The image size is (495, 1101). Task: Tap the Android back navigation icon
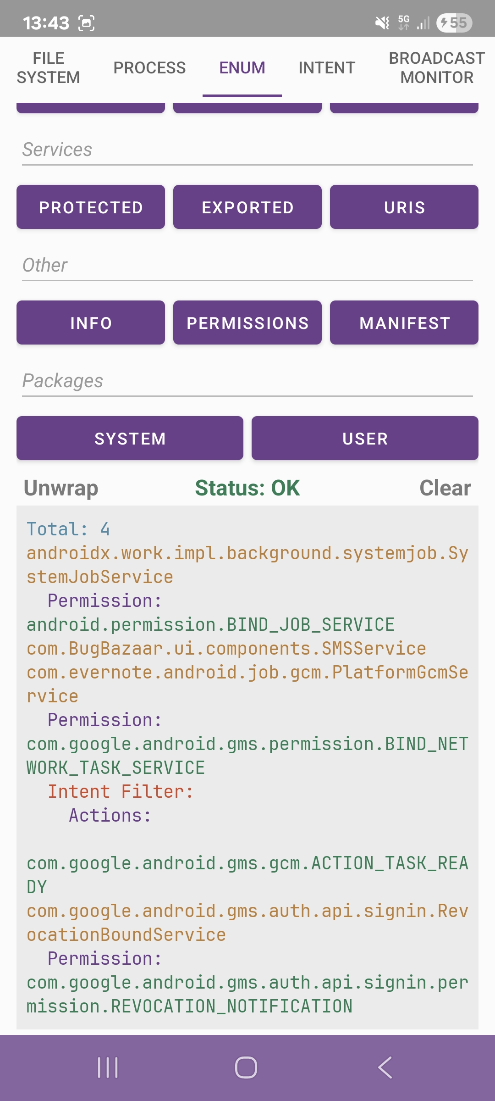pyautogui.click(x=385, y=1068)
